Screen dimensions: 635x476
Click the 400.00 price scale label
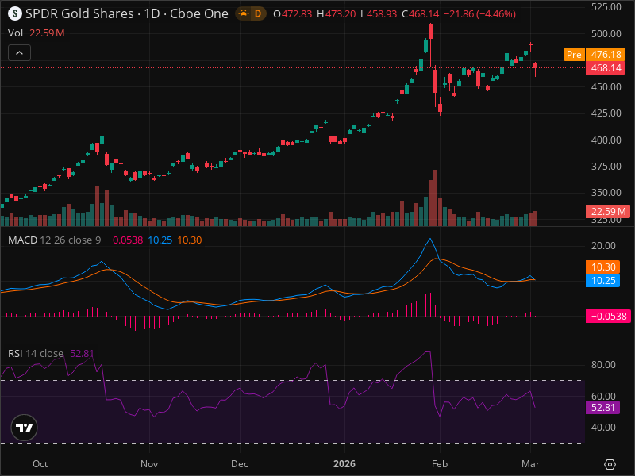[x=606, y=140]
